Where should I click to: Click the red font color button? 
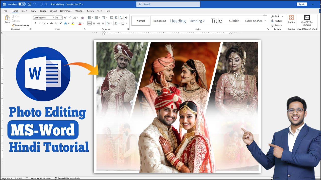[80, 23]
